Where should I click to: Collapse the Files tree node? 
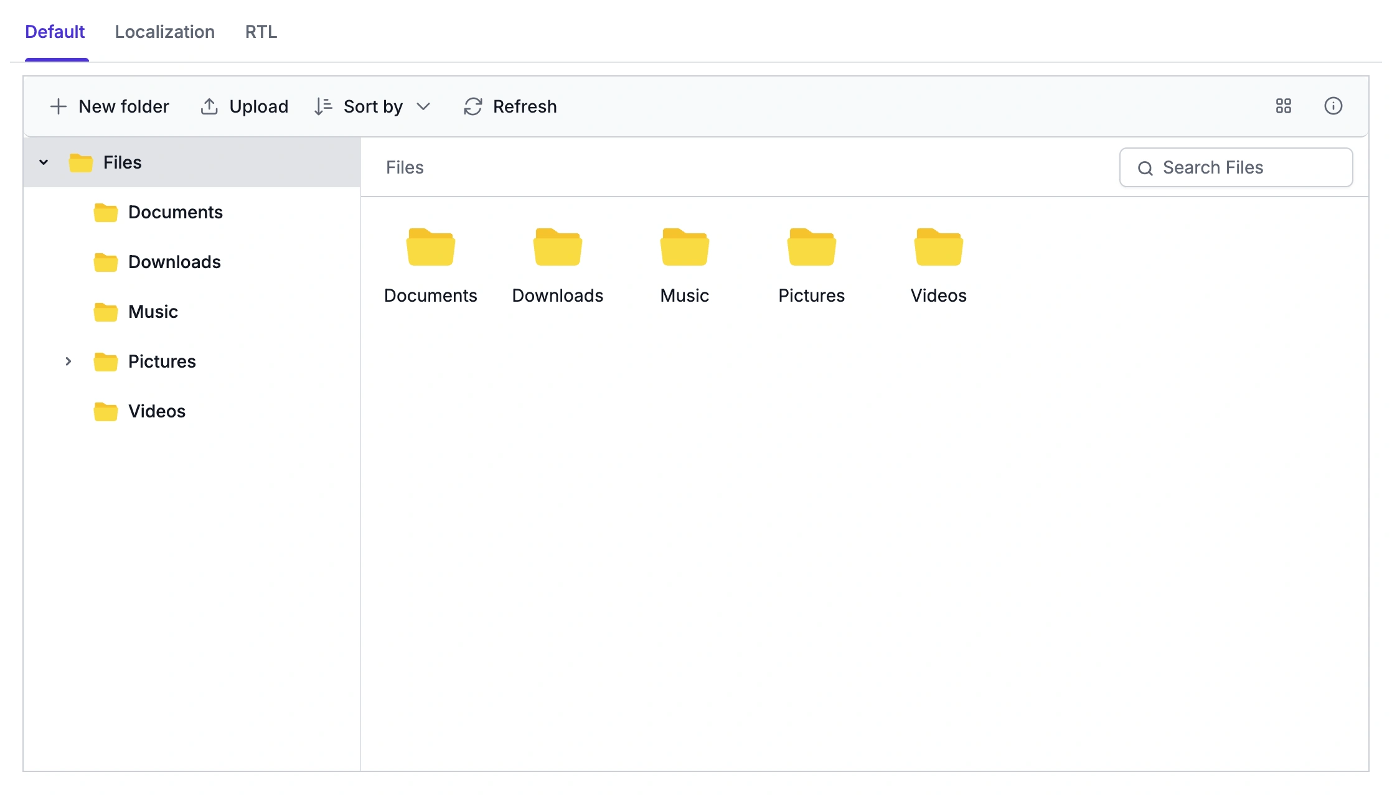[44, 163]
